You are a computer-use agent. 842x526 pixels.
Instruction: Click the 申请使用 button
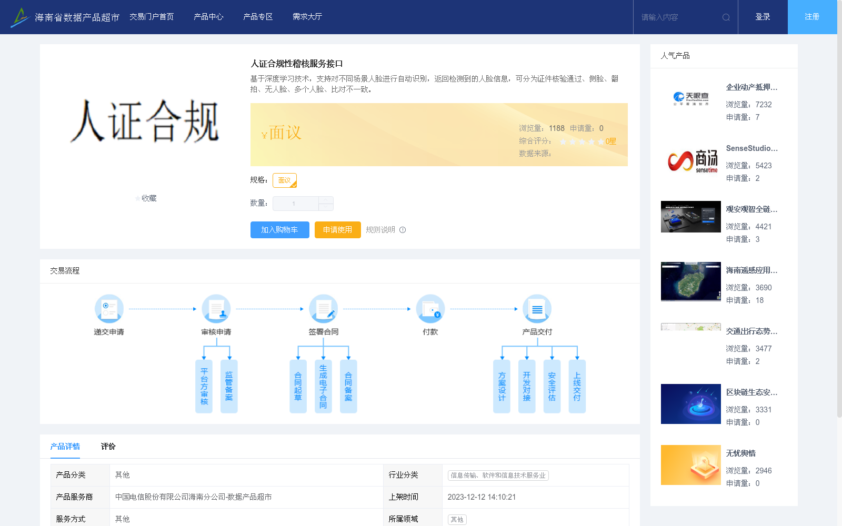tap(338, 230)
